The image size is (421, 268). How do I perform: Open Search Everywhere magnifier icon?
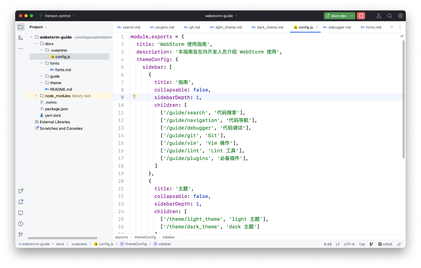pos(390,16)
